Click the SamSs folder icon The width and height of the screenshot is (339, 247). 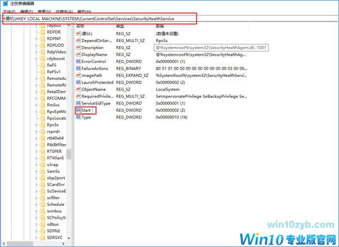pyautogui.click(x=43, y=171)
